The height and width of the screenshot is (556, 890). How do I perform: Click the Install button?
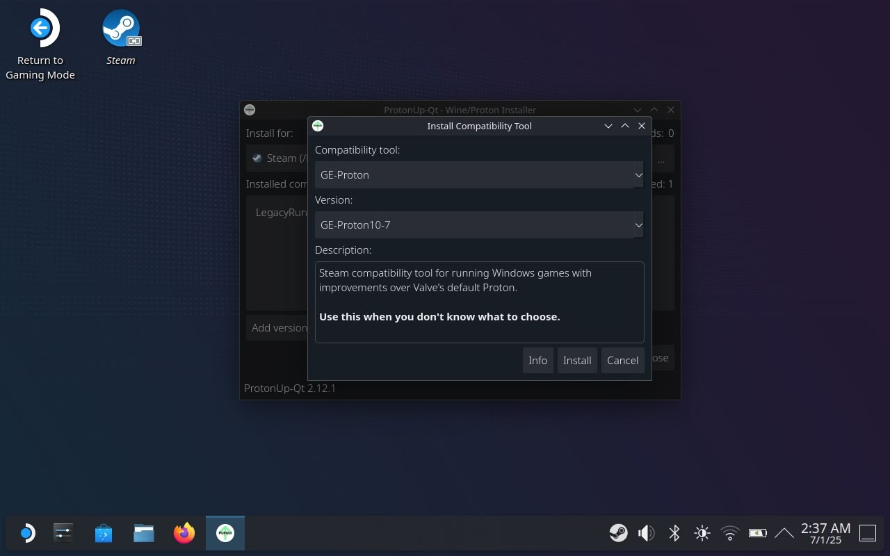(x=577, y=361)
